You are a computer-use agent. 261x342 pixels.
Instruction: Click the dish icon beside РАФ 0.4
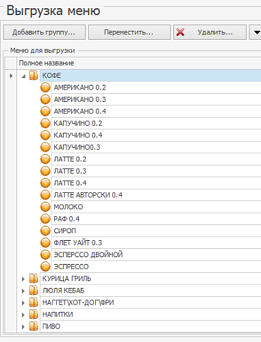45,219
